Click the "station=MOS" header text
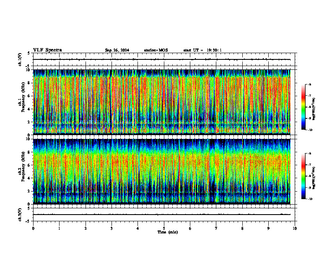This screenshot has height=256, width=332. [x=156, y=50]
